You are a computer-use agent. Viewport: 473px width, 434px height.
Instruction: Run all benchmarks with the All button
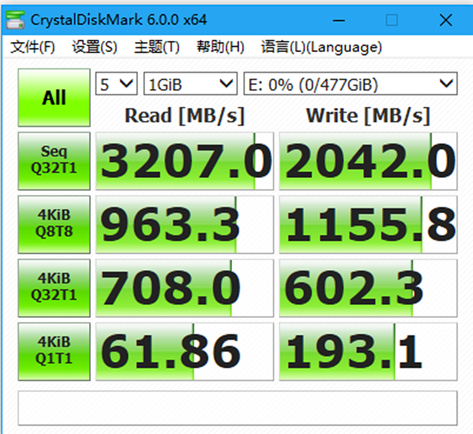tap(53, 97)
